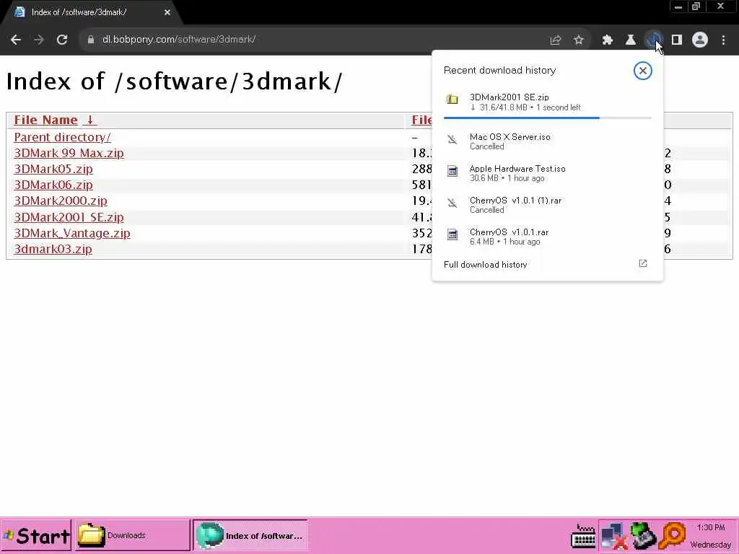Close the Recent download history popup
The height and width of the screenshot is (554, 739).
pyautogui.click(x=642, y=71)
